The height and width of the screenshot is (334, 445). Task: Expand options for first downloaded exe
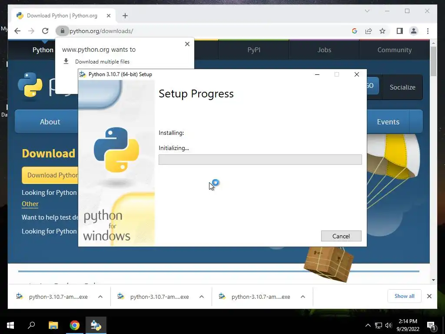(100, 297)
